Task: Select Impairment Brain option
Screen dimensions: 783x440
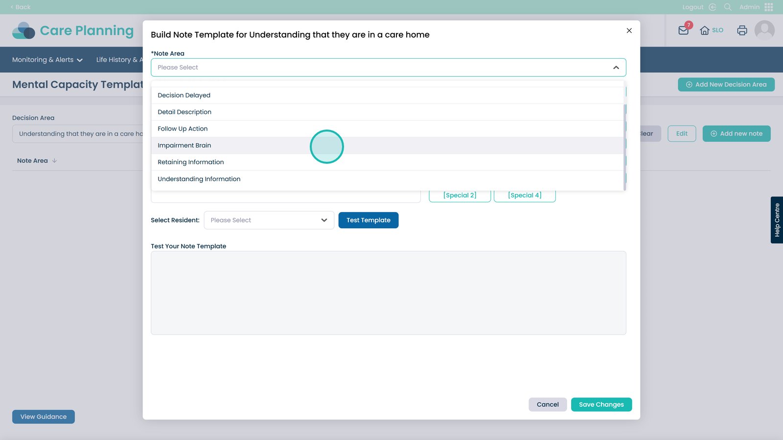Action: point(184,146)
